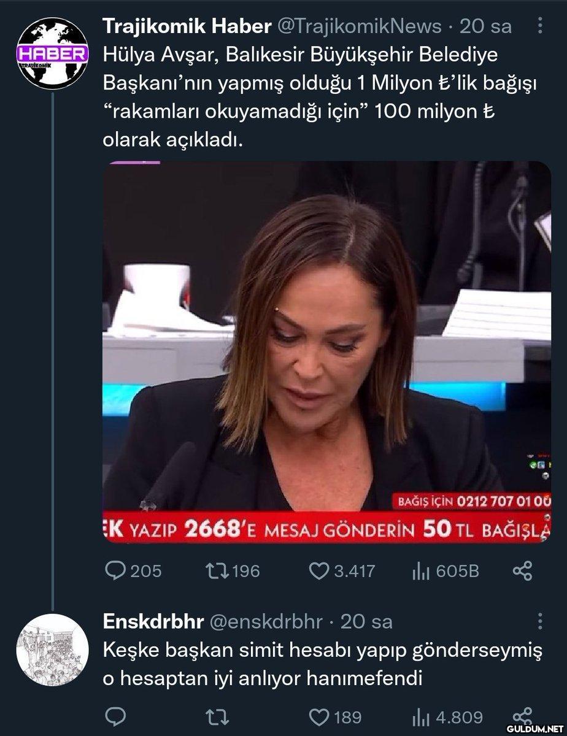This screenshot has height=736, width=567.
Task: Reply to Enskdrbhr's comment
Action: [x=117, y=716]
